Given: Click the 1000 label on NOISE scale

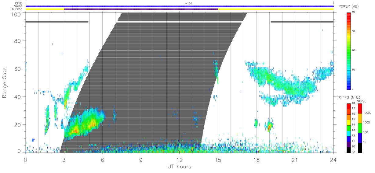Looking at the screenshot, I should pyautogui.click(x=367, y=122).
